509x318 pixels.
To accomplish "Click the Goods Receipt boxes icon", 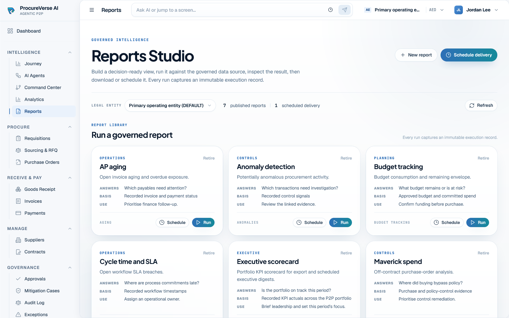I will coord(18,189).
